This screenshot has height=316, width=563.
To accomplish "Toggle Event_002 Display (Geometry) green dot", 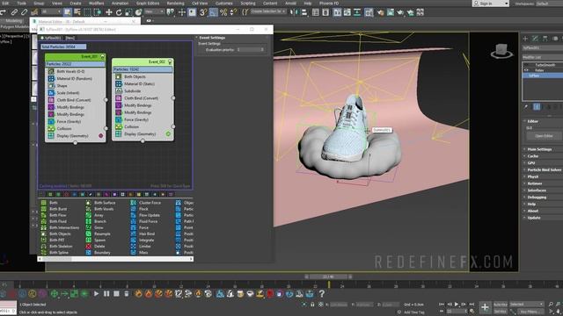I will pos(168,134).
